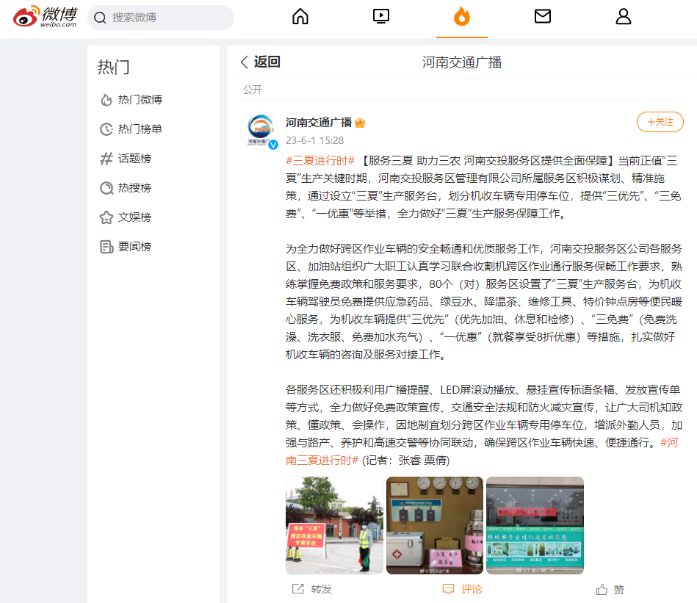
Task: Click the 搜索微博 search input field
Action: [162, 16]
